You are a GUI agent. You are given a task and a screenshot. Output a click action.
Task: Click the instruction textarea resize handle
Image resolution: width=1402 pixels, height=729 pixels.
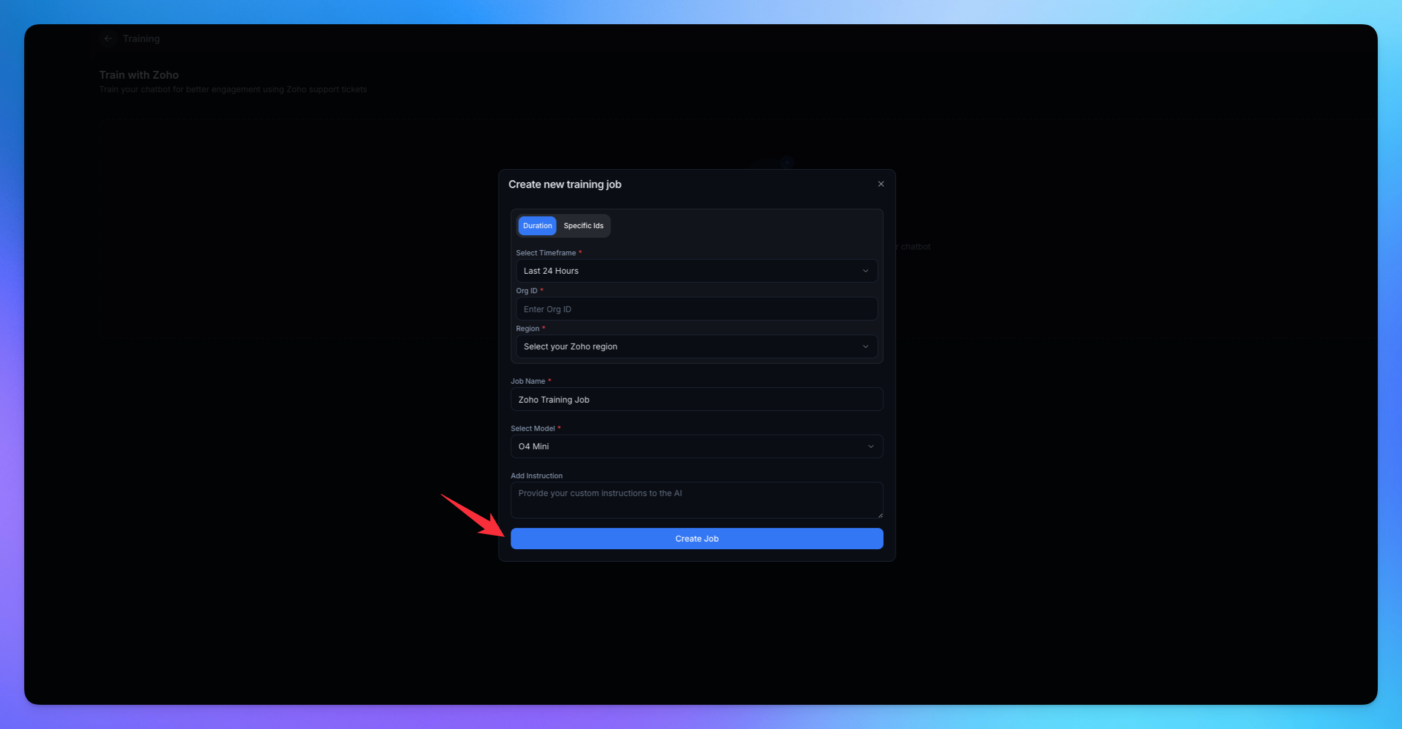point(880,515)
